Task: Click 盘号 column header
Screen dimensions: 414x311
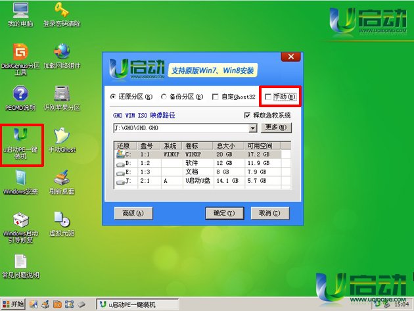Action: (x=149, y=145)
